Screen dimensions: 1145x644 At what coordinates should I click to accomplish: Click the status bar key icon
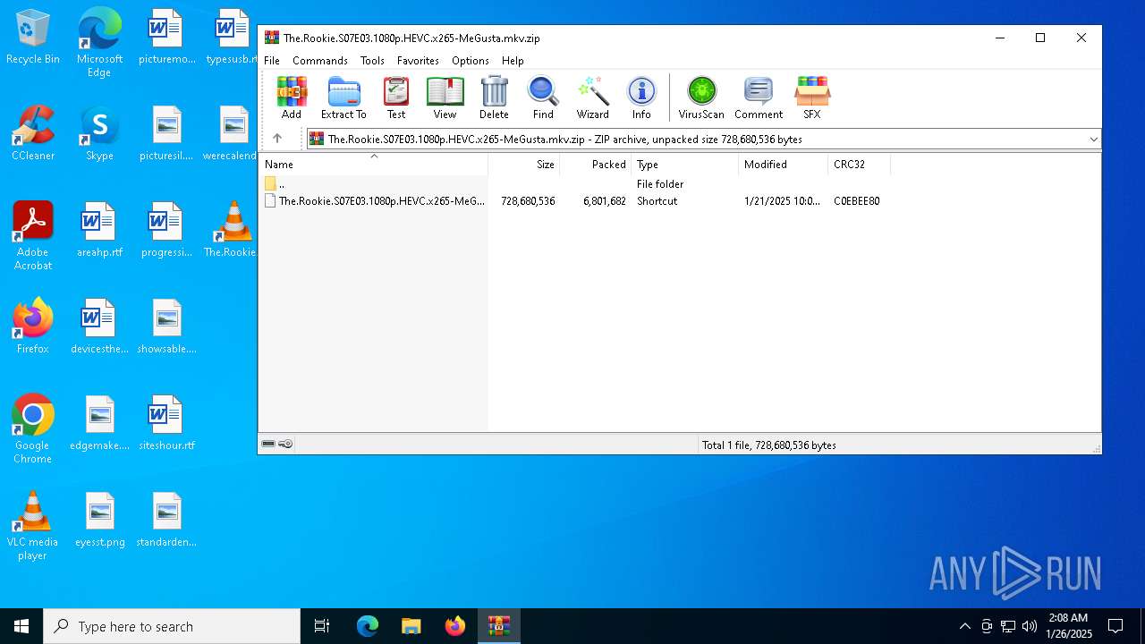point(285,445)
